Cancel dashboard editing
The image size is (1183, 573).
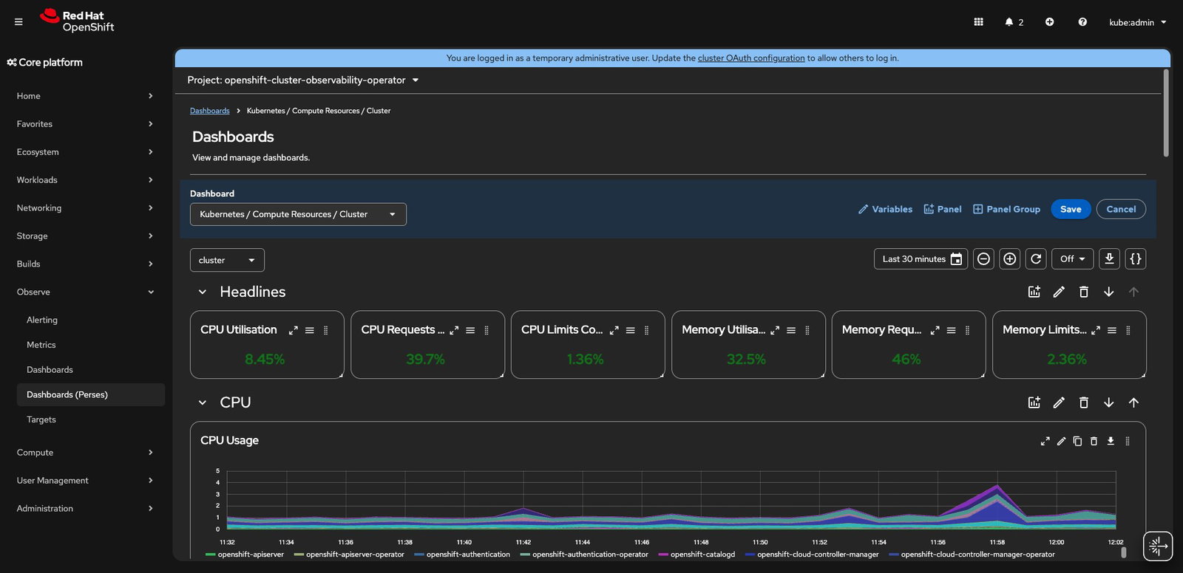(x=1121, y=209)
